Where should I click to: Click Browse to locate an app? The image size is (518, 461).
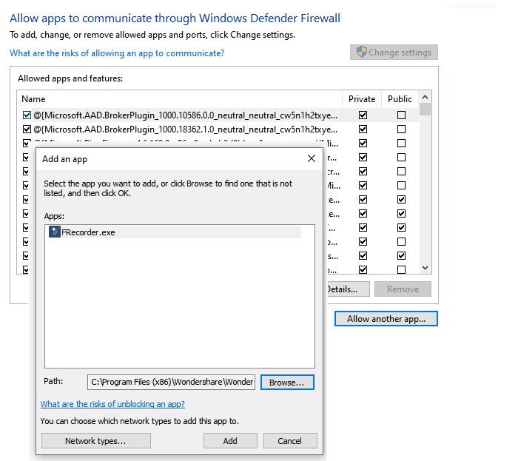[x=287, y=382]
